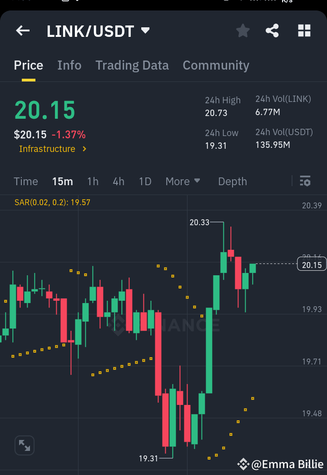Open chart settings via the indicator settings icon
327x475 pixels.
305,181
